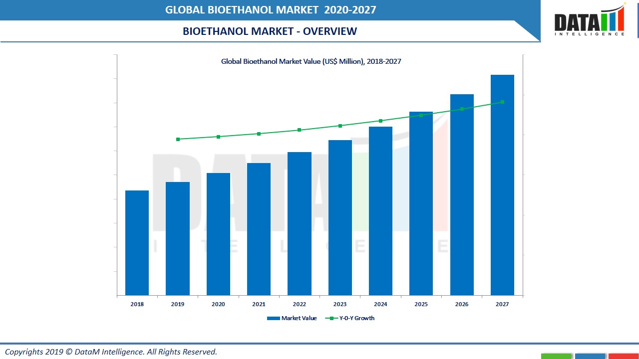Click the 2020 Y-O-Y growth data point

(x=218, y=137)
